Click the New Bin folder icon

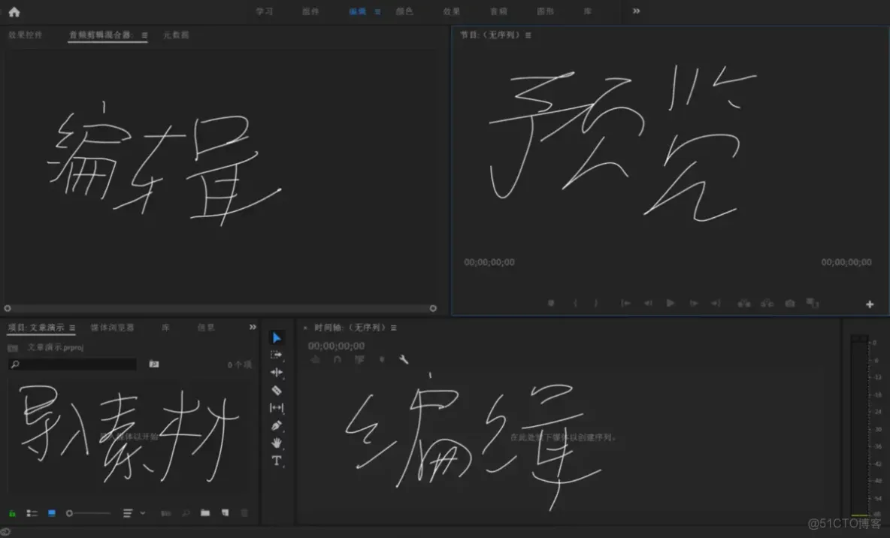pyautogui.click(x=205, y=513)
